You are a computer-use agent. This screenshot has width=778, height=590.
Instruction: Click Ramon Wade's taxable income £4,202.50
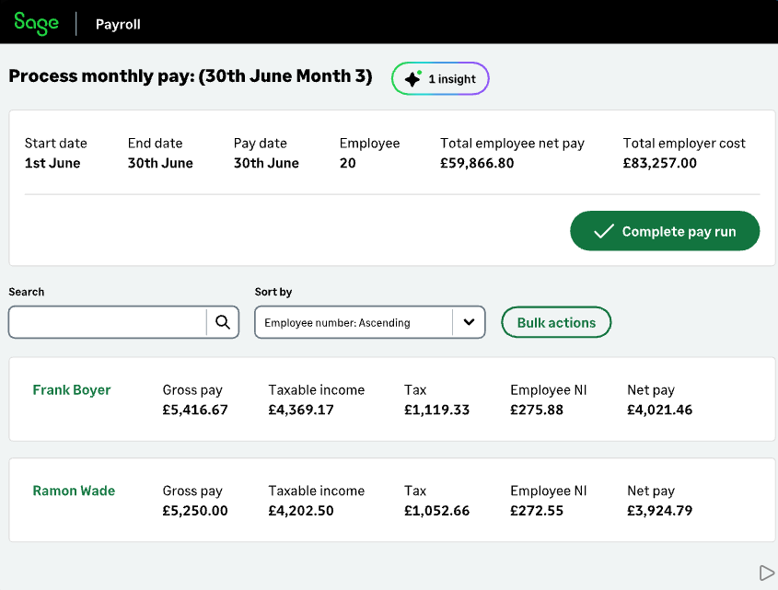coord(301,510)
